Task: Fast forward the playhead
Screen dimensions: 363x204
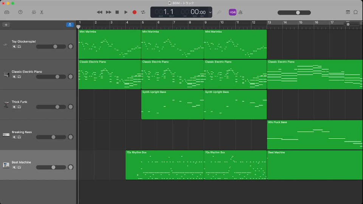Action: 109,12
